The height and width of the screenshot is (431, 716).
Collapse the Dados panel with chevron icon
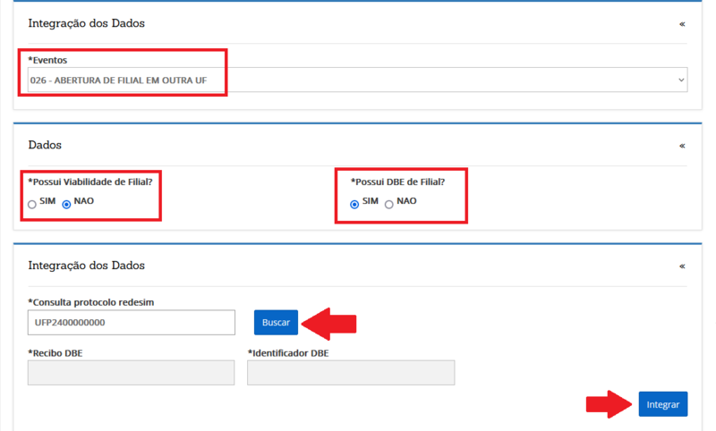(x=682, y=145)
